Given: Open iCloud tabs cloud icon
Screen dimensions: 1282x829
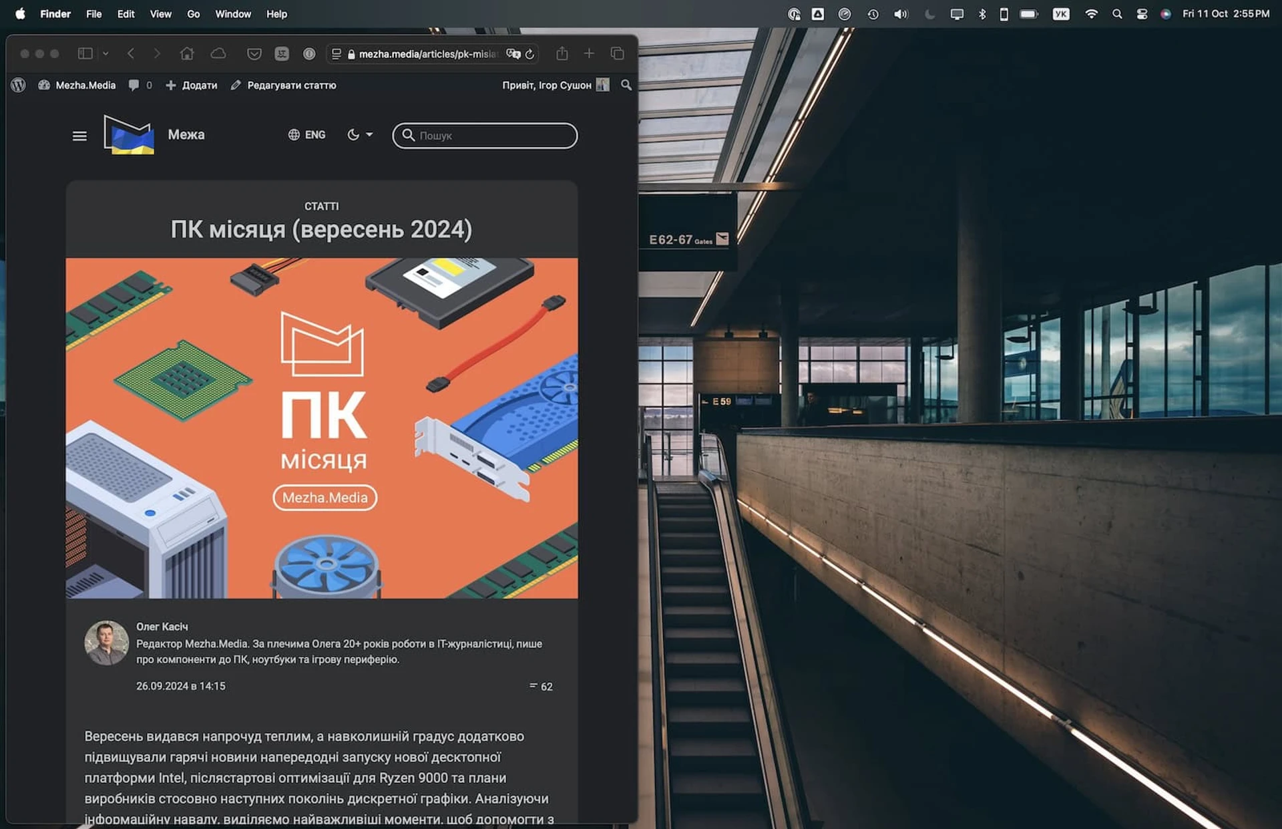Looking at the screenshot, I should pos(218,53).
